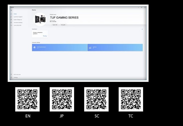This screenshot has height=126, width=183.
Task: Click the Checkup link in help card
Action: pyautogui.click(x=45, y=36)
